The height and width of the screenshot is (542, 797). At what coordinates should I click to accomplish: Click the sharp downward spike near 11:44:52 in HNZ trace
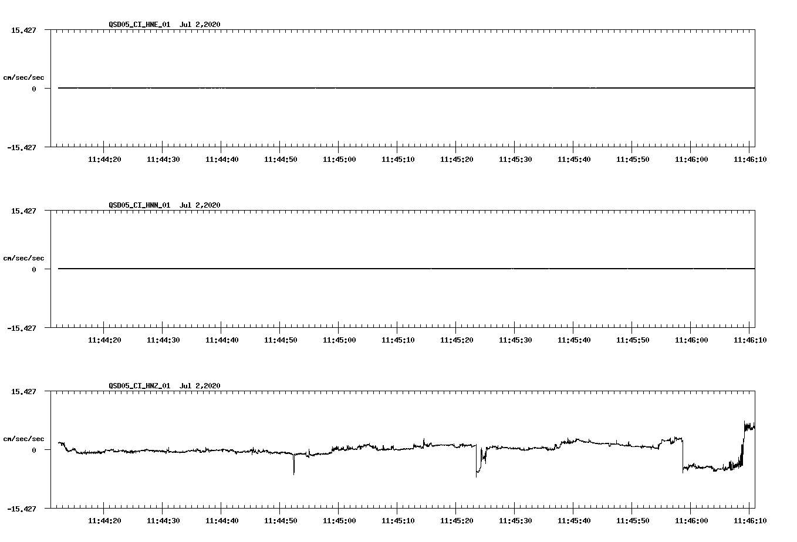tap(294, 463)
